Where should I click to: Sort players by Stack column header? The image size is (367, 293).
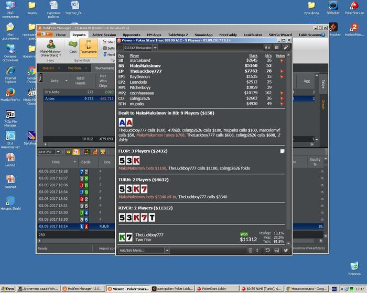[x=253, y=55]
